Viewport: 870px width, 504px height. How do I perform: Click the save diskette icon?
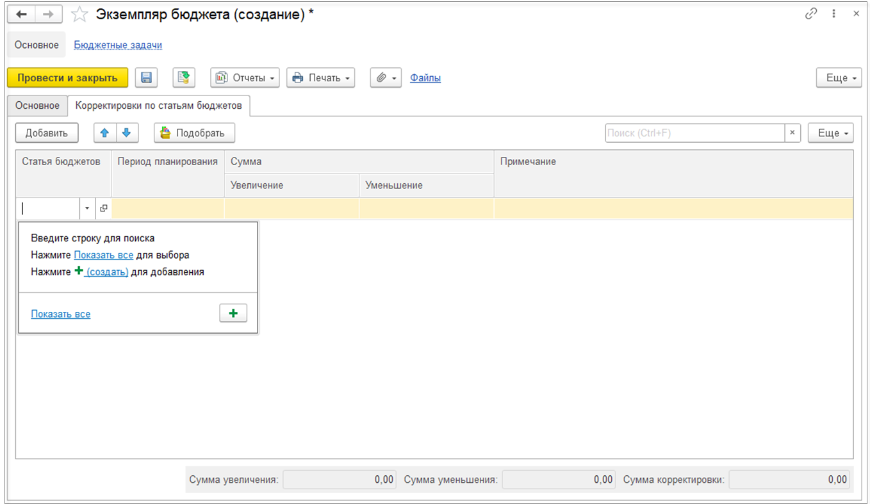[x=146, y=77]
